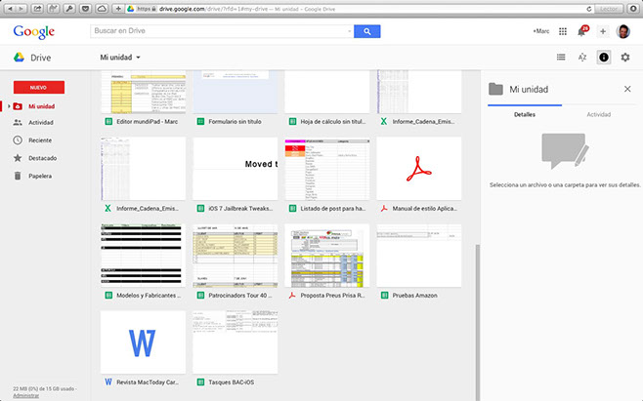The image size is (643, 401).
Task: Select the Detalles tab
Action: pyautogui.click(x=525, y=115)
